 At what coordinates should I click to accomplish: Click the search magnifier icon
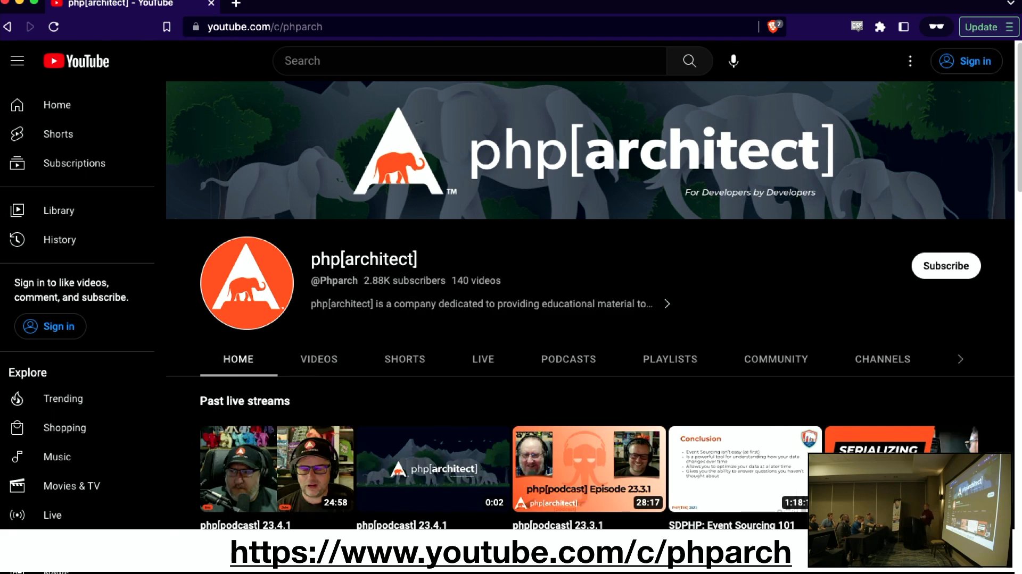pyautogui.click(x=689, y=61)
